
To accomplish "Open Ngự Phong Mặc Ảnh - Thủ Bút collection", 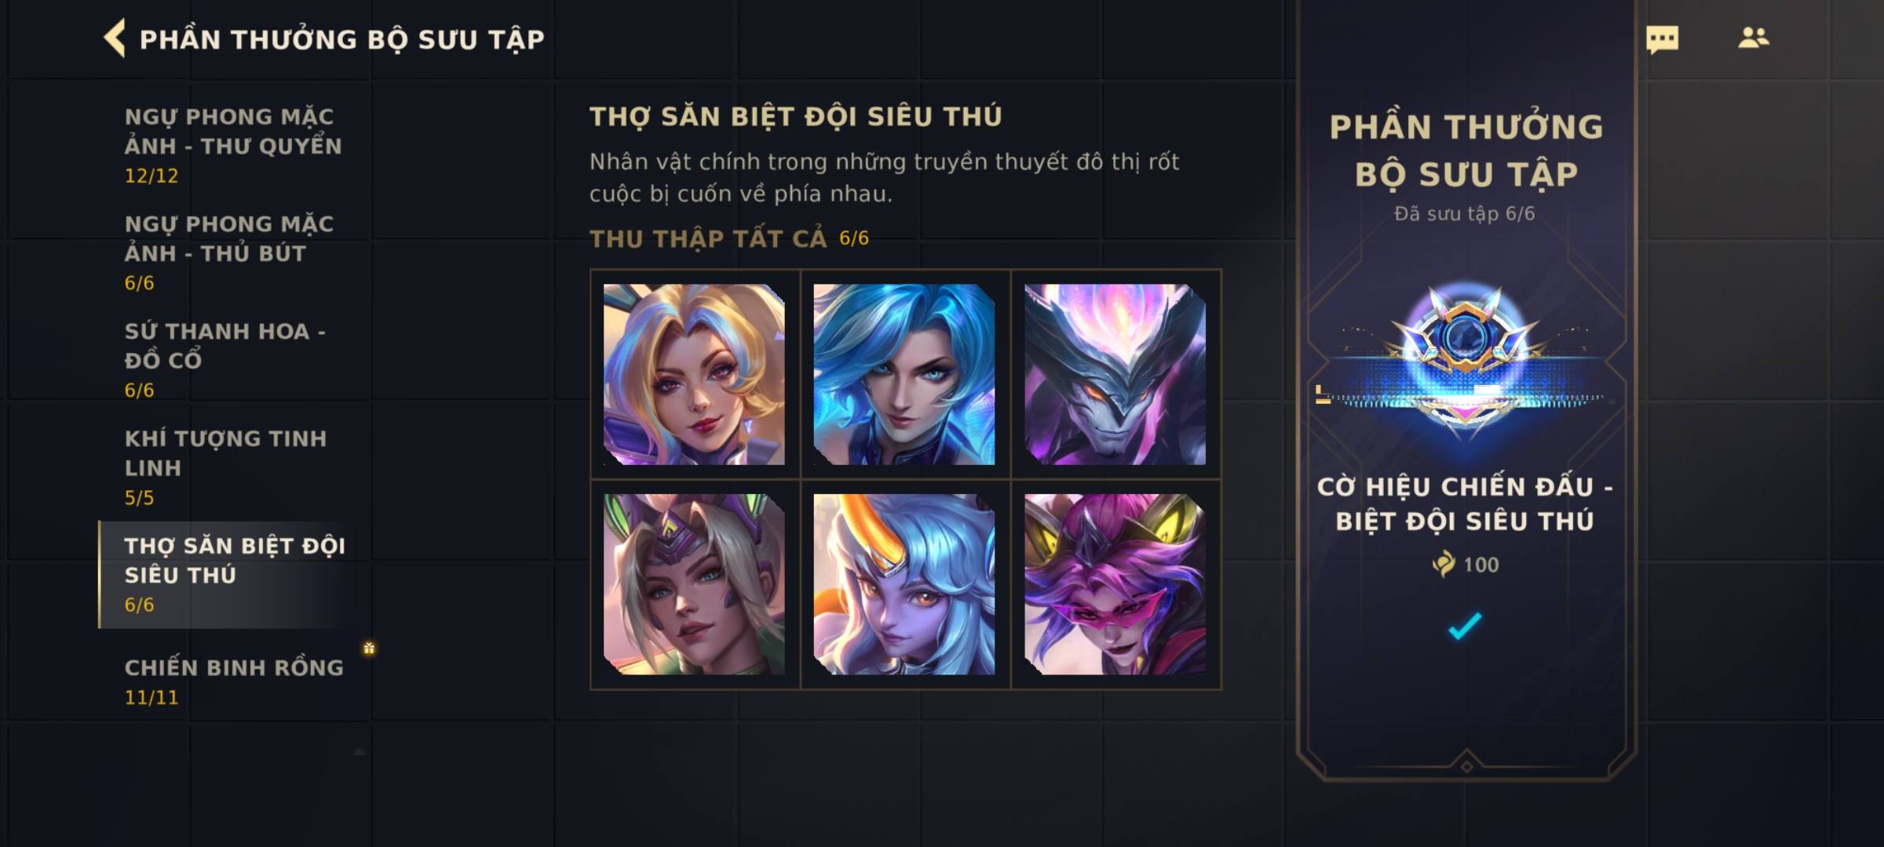I will click(233, 253).
